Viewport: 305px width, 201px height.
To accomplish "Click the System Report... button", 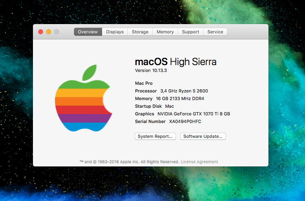I will (155, 136).
